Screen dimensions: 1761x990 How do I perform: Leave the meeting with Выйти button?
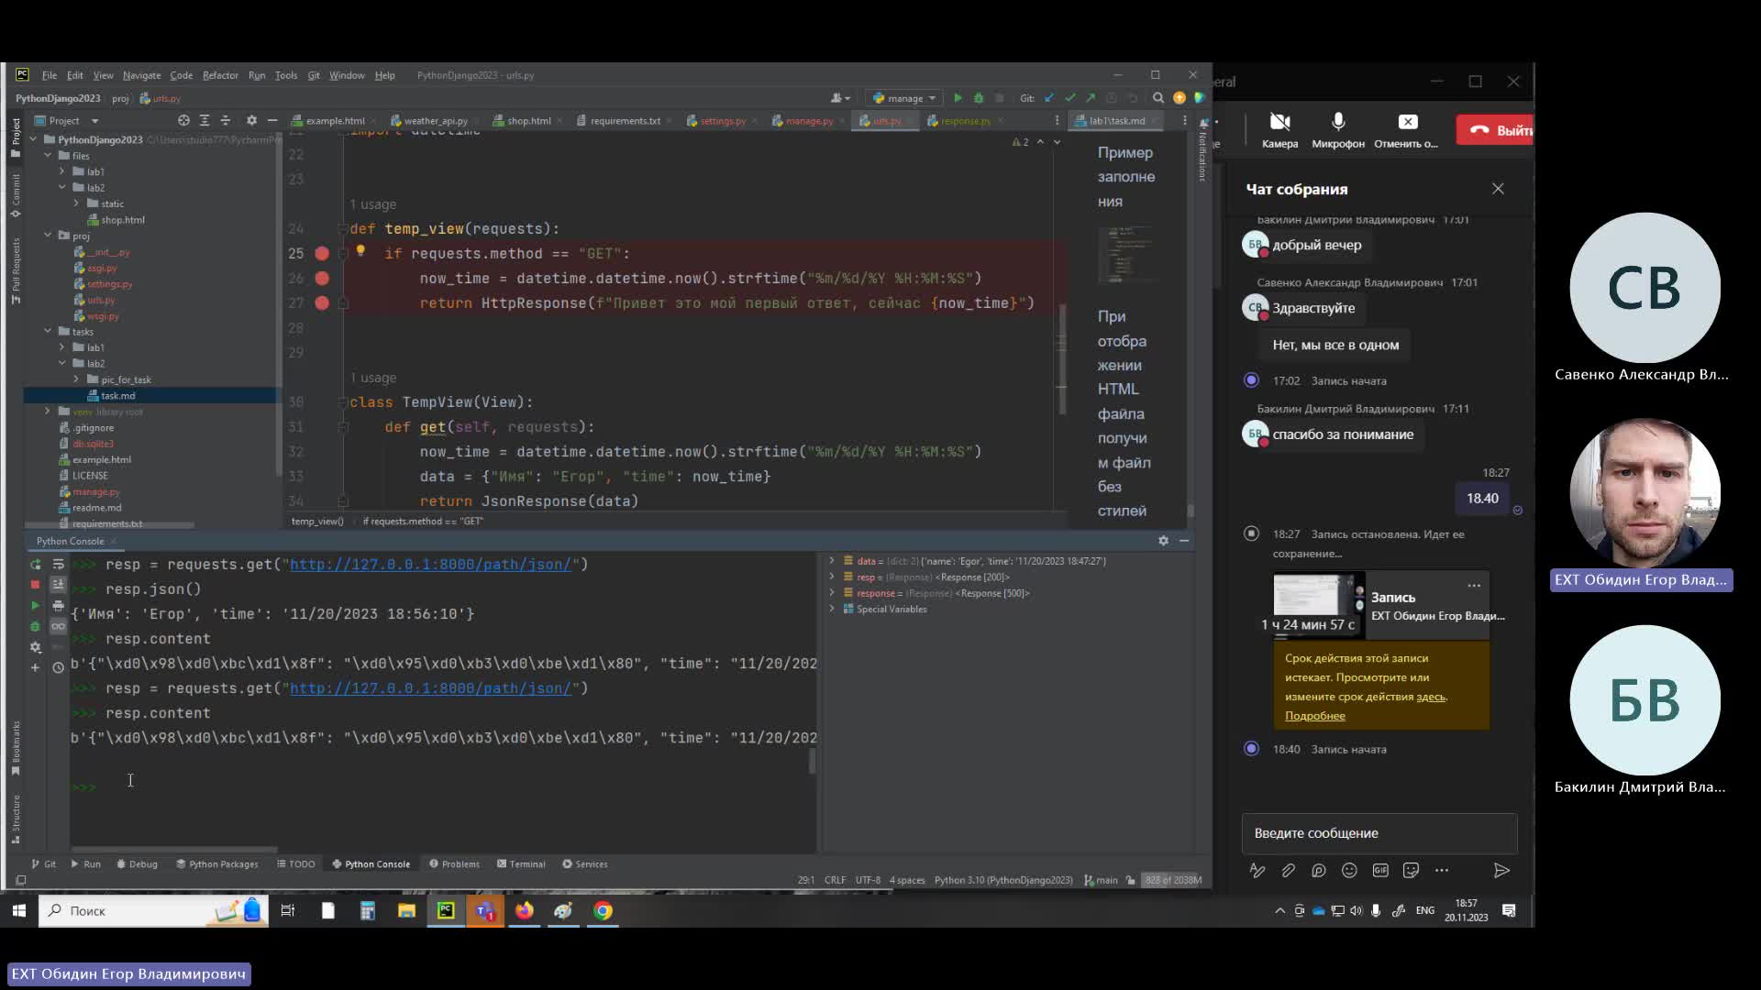1496,130
